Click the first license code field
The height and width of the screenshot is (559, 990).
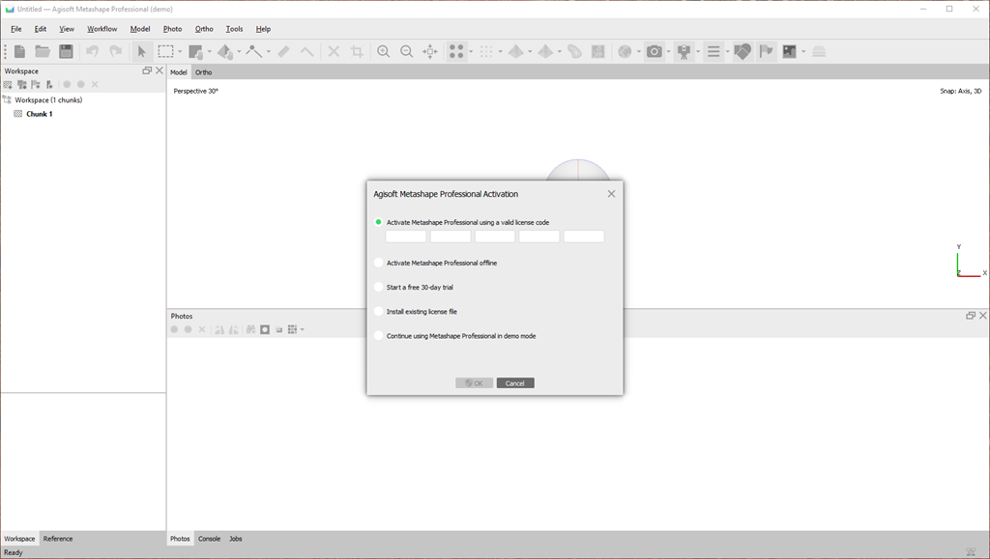406,237
